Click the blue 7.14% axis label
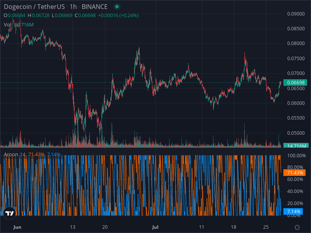This screenshot has height=233, width=311. (x=294, y=211)
